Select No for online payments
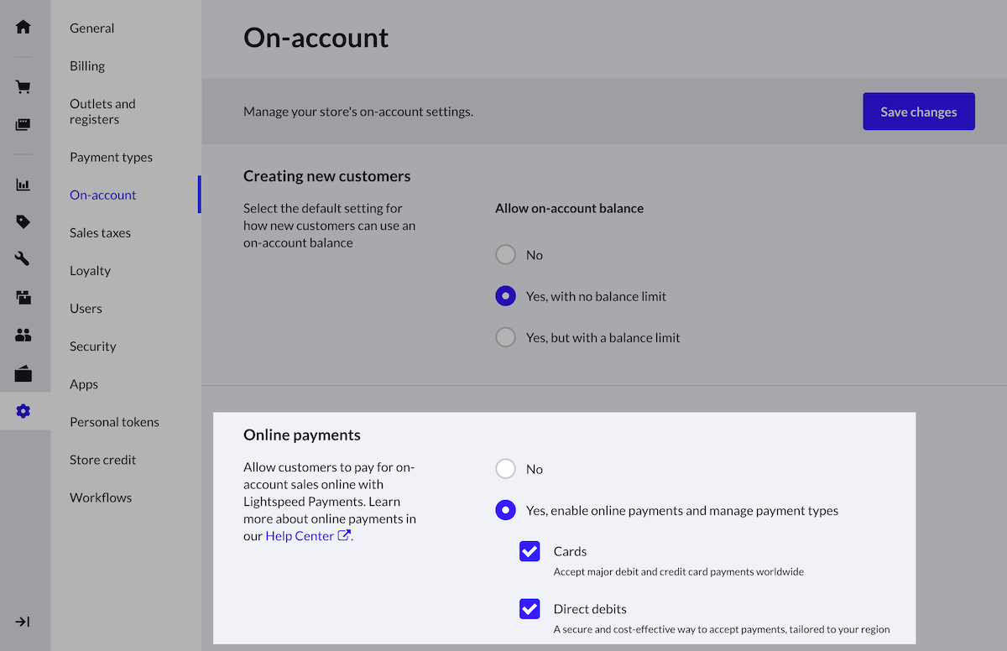This screenshot has height=651, width=1007. (x=505, y=469)
